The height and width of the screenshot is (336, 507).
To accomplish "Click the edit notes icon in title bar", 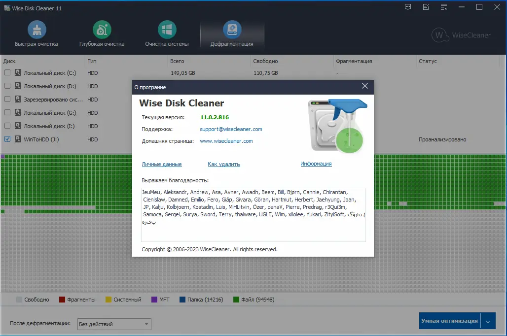I will pyautogui.click(x=426, y=7).
